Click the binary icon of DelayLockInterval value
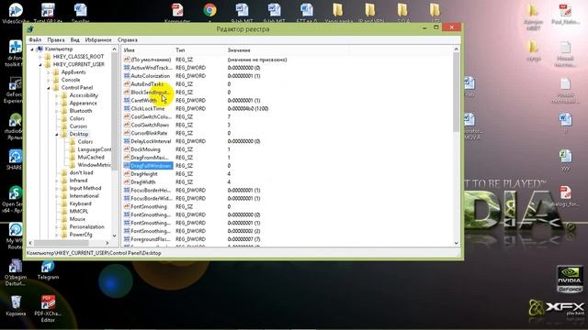This screenshot has width=588, height=330. [x=127, y=141]
